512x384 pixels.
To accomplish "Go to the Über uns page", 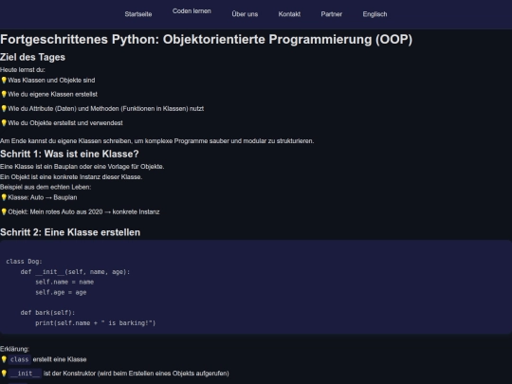I will 245,14.
